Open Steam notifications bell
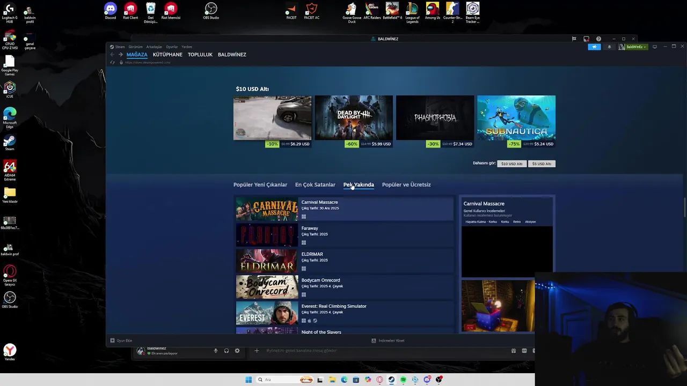Viewport: 687px width, 386px height. point(609,47)
